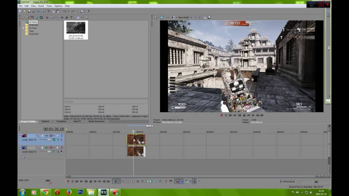Select the Media Bins folder

pyautogui.click(x=34, y=25)
